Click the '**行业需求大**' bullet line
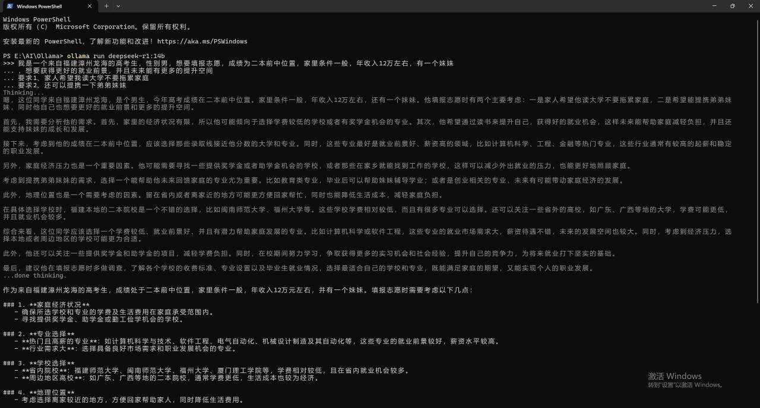 tap(125, 348)
